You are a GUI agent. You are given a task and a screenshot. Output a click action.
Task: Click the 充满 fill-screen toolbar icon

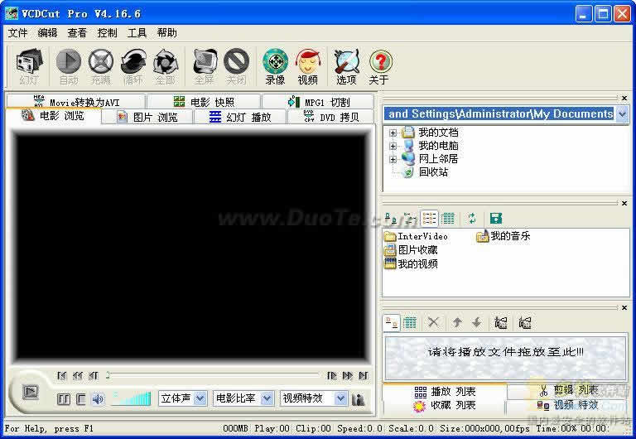pos(100,67)
